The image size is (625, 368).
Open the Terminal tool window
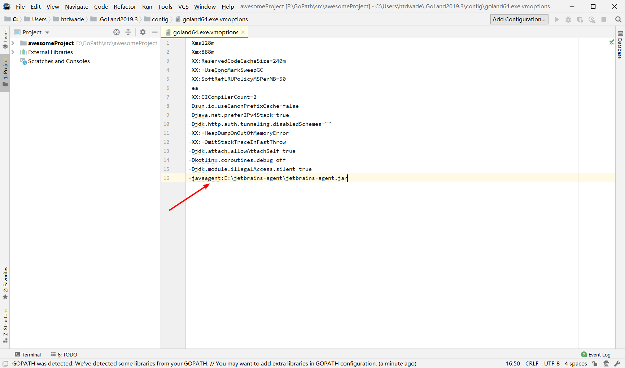[28, 355]
